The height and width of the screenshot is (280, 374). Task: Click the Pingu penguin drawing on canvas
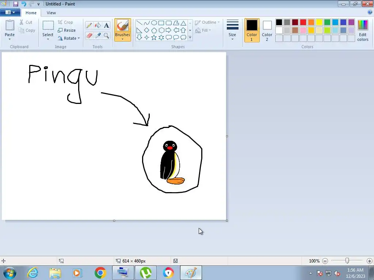172,163
